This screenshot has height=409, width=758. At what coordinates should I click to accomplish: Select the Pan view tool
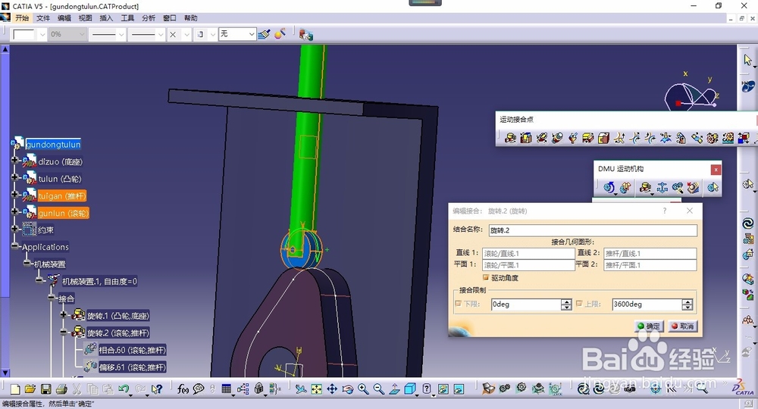coord(332,389)
